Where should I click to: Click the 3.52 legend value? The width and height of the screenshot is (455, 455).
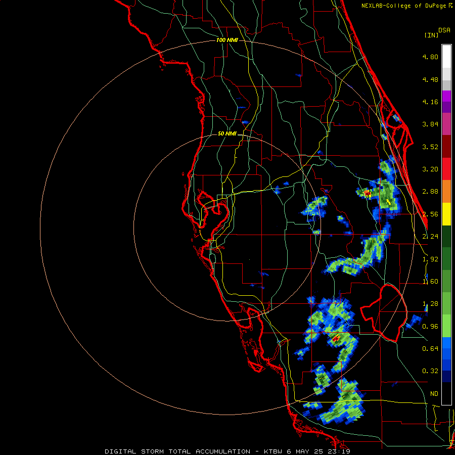point(430,147)
